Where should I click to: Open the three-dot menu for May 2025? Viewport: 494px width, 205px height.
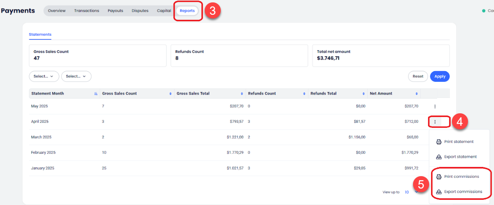(x=435, y=107)
